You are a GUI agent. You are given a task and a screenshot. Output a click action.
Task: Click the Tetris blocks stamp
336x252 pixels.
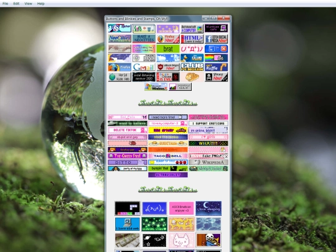[x=128, y=208]
